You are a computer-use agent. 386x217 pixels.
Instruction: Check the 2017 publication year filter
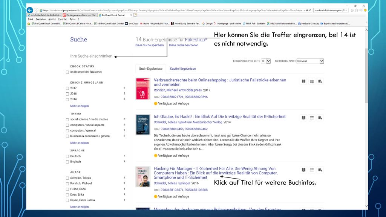coord(67,88)
